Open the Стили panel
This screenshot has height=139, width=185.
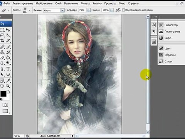pos(171,61)
